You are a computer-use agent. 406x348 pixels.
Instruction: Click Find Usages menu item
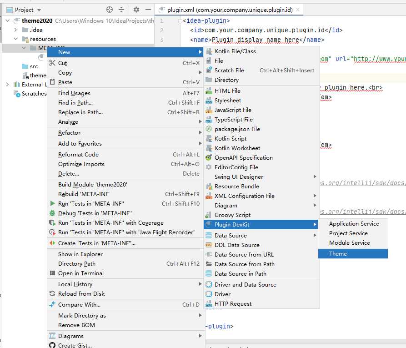pyautogui.click(x=125, y=93)
